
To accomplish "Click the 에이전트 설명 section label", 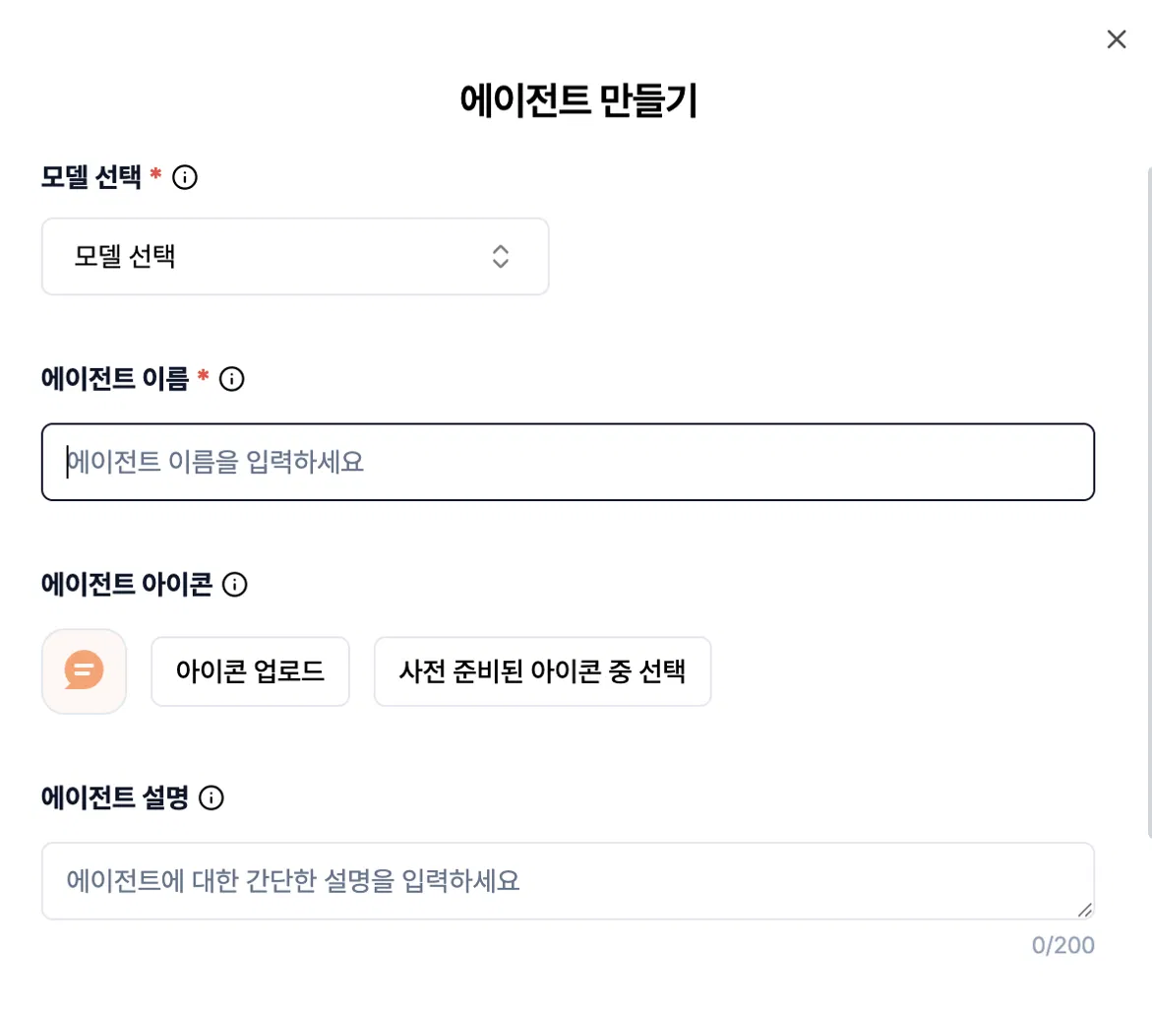I will point(115,797).
